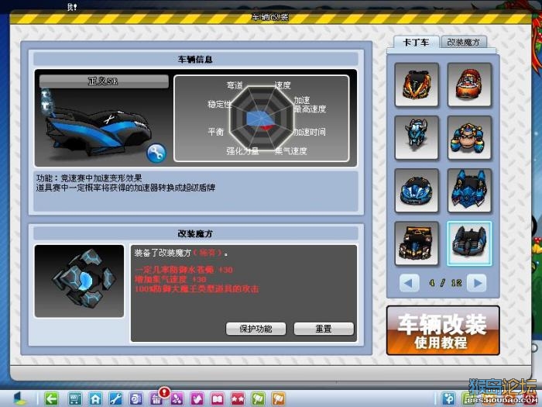542x407 pixels.
Task: Click the blue wrench icon on kart preview
Action: tap(156, 153)
